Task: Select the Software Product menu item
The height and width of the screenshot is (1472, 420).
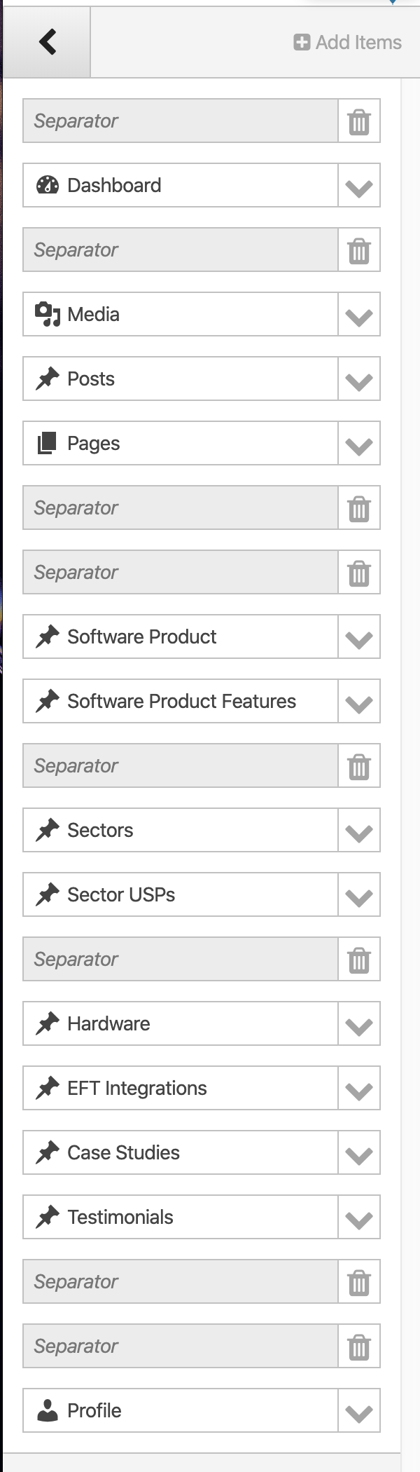Action: [x=142, y=636]
